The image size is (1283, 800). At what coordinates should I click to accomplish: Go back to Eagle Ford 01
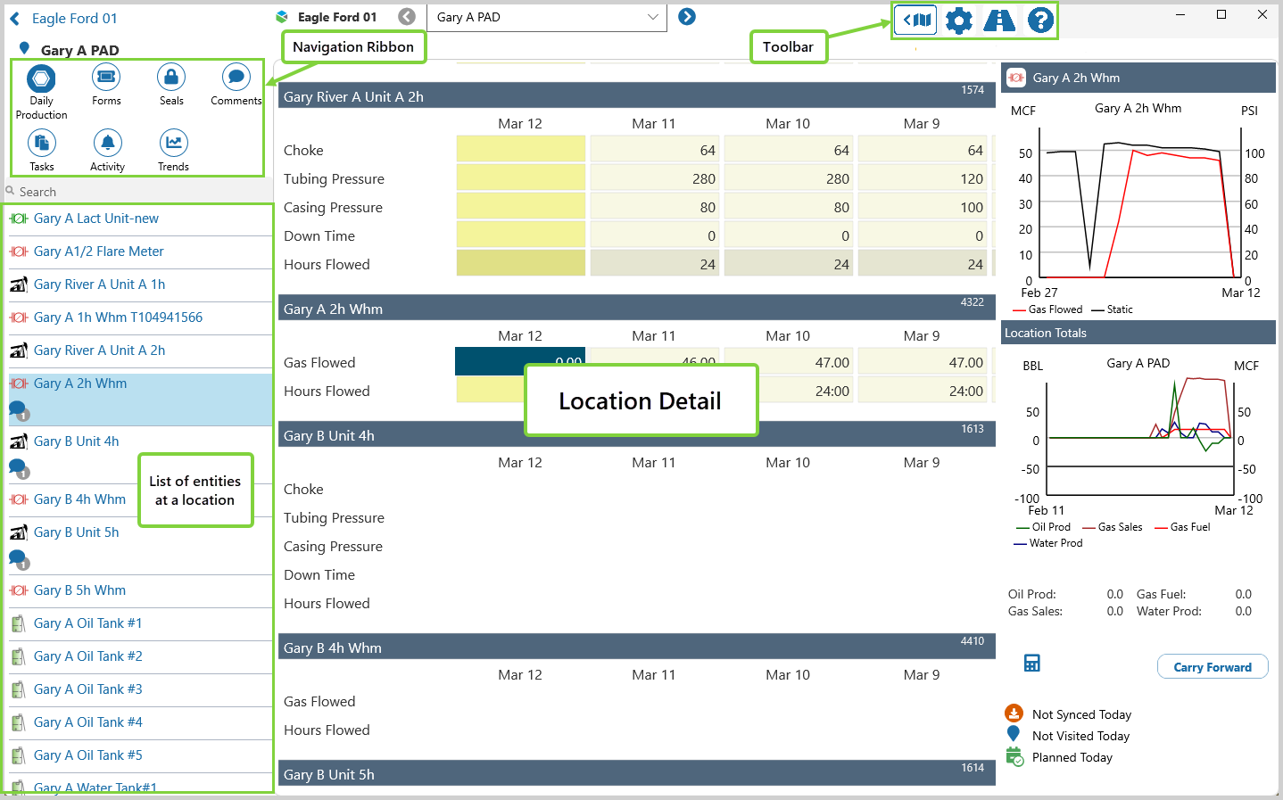(x=15, y=19)
